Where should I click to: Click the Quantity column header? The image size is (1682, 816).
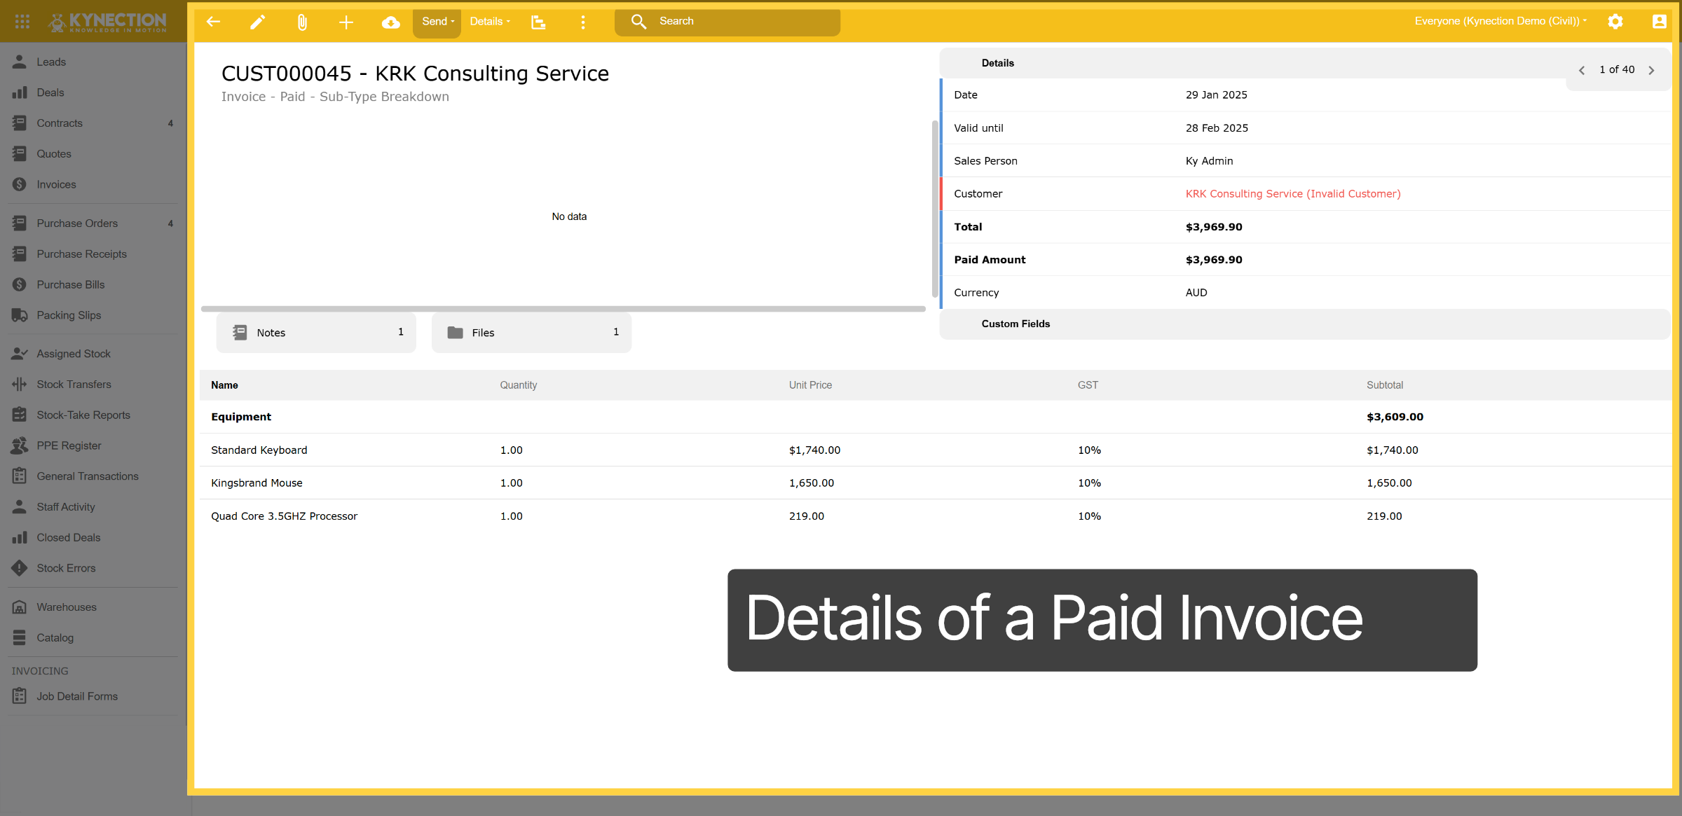tap(519, 385)
